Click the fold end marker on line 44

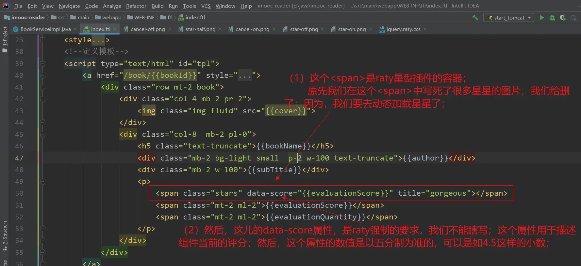coord(42,122)
